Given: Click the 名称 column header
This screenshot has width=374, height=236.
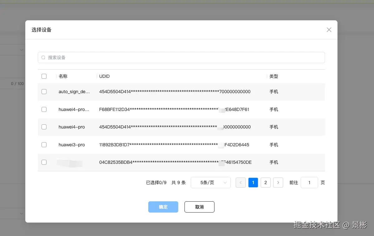Looking at the screenshot, I should pyautogui.click(x=63, y=76).
